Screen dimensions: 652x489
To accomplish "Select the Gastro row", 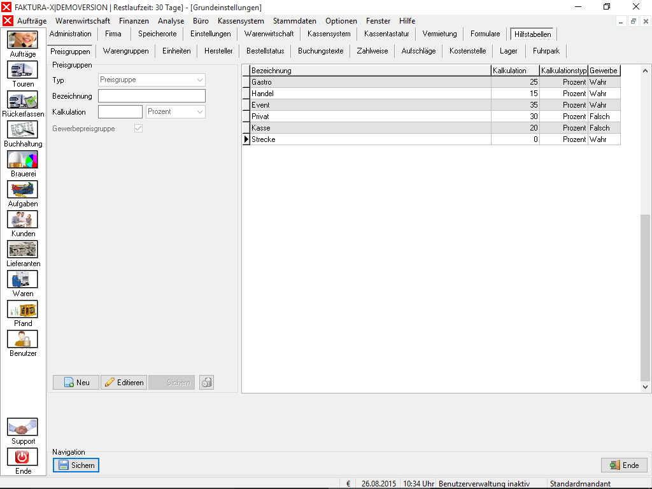I will tap(431, 82).
